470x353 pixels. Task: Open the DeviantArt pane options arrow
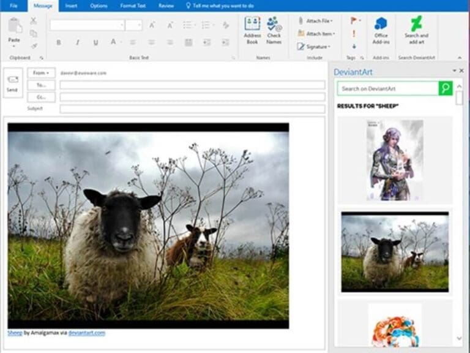click(x=454, y=70)
